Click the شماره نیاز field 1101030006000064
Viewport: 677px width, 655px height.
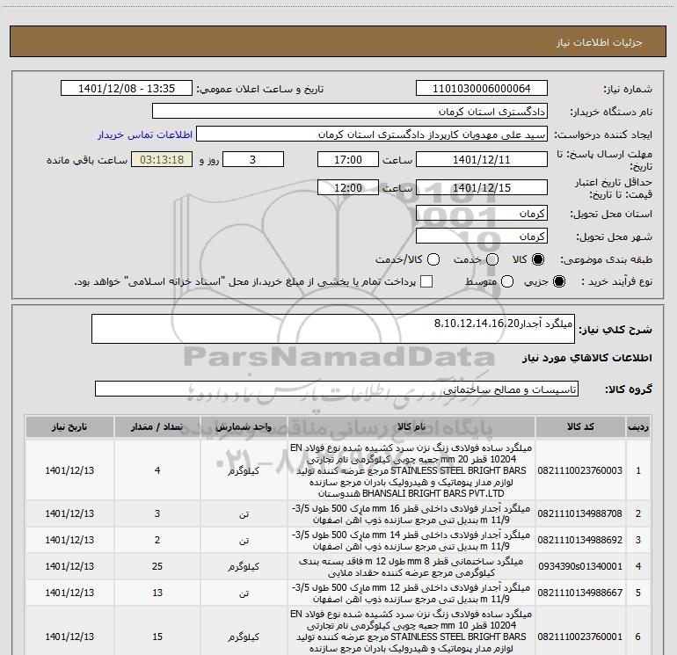(482, 89)
